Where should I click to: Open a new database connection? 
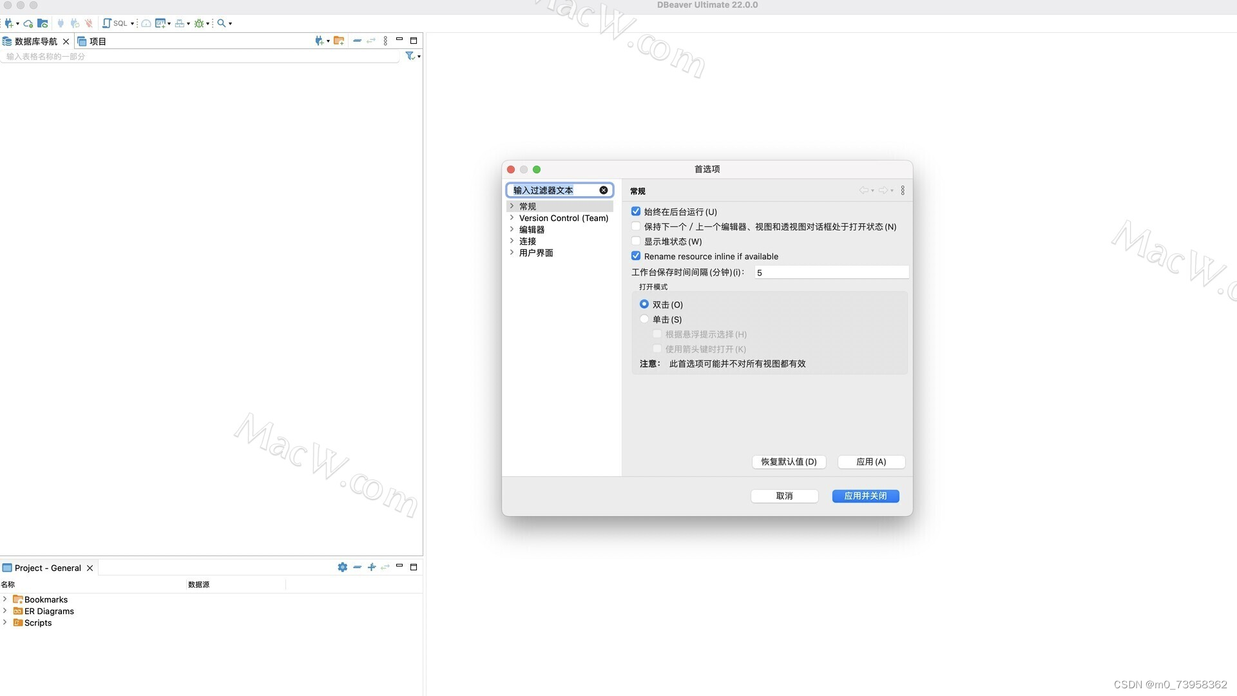10,23
